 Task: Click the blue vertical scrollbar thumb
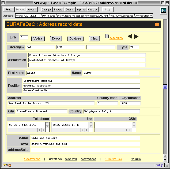(x=165, y=87)
